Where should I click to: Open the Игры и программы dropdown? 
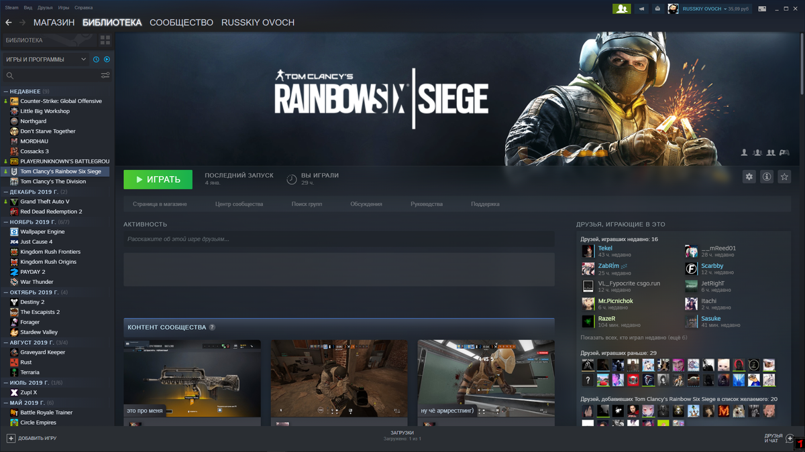[46, 60]
